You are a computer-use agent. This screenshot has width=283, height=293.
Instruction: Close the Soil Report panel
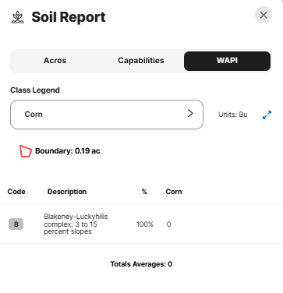coord(264,15)
